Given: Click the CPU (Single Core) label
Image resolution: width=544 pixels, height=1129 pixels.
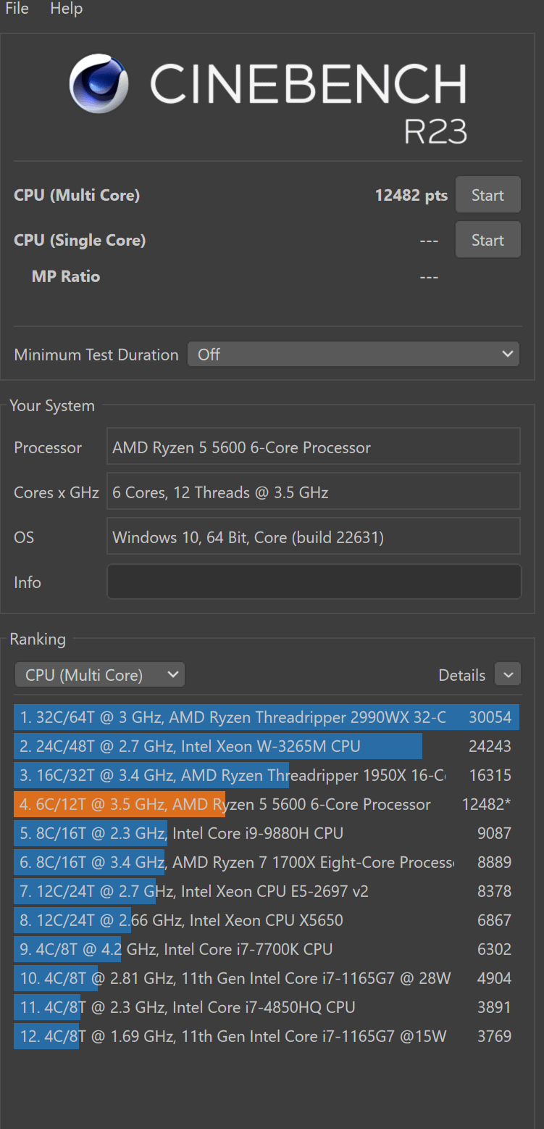Looking at the screenshot, I should (x=80, y=240).
